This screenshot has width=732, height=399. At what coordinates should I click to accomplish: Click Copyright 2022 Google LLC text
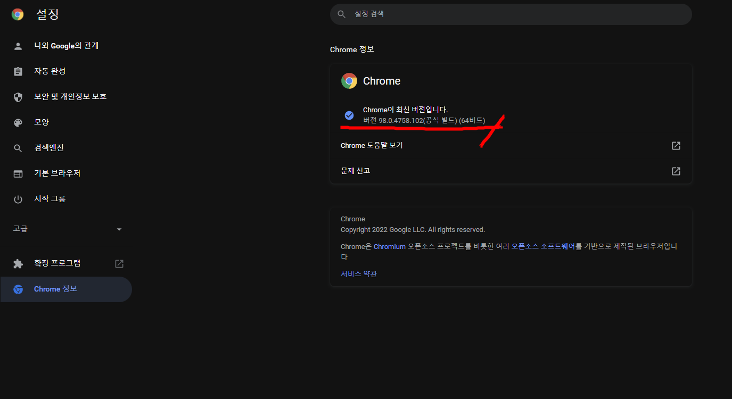413,230
